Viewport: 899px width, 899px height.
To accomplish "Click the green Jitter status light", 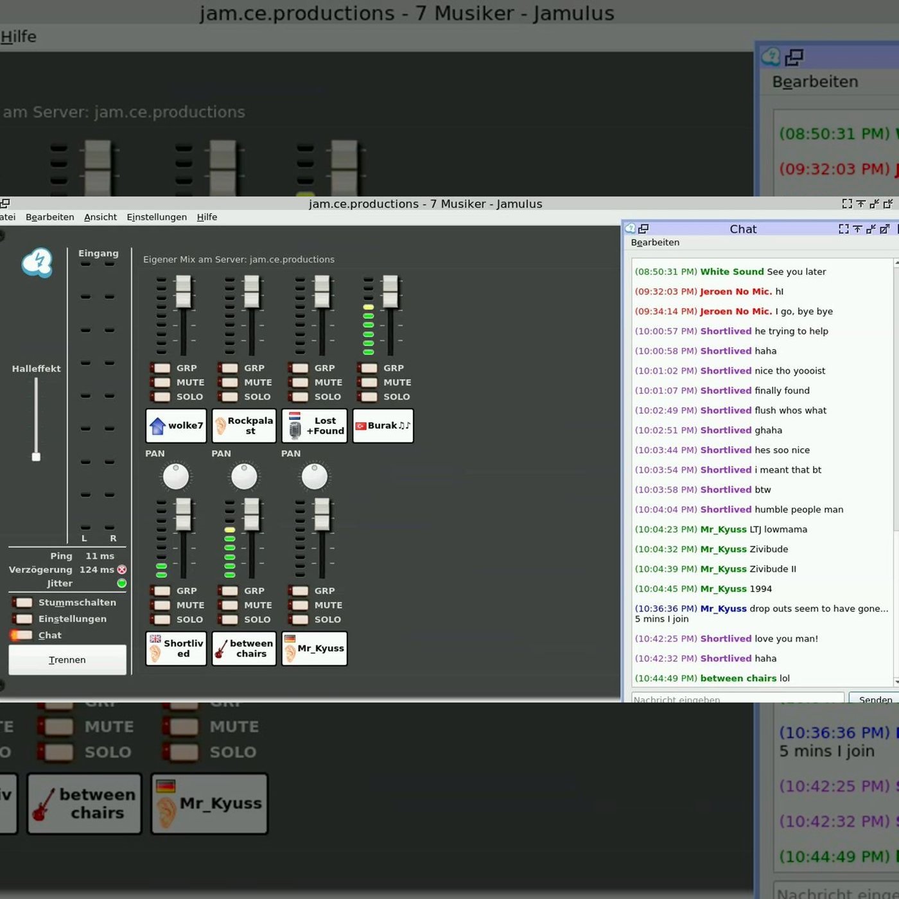I will coord(122,583).
